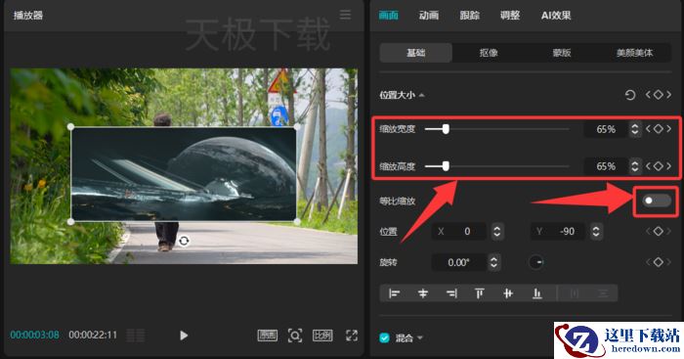Jump to next 缩放高度 keyframe

tap(668, 166)
